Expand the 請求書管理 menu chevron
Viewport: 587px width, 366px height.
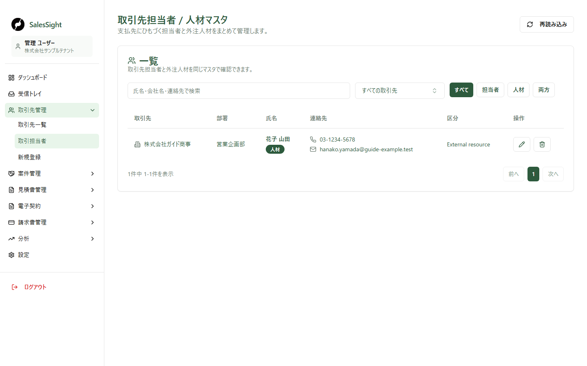pyautogui.click(x=93, y=222)
